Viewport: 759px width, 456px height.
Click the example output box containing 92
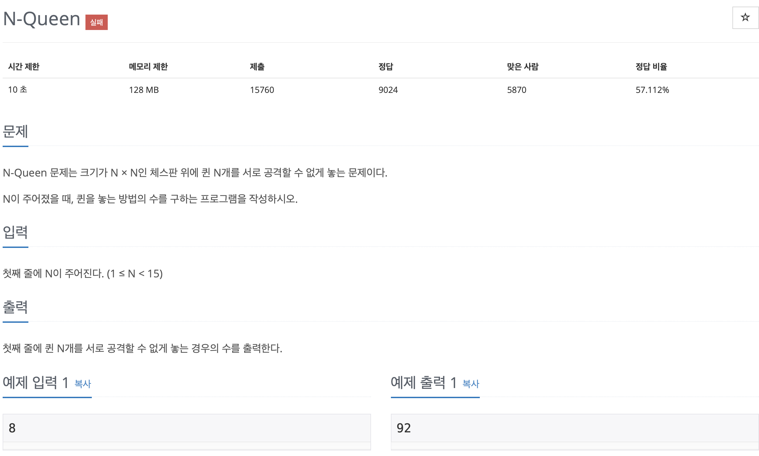coord(574,428)
